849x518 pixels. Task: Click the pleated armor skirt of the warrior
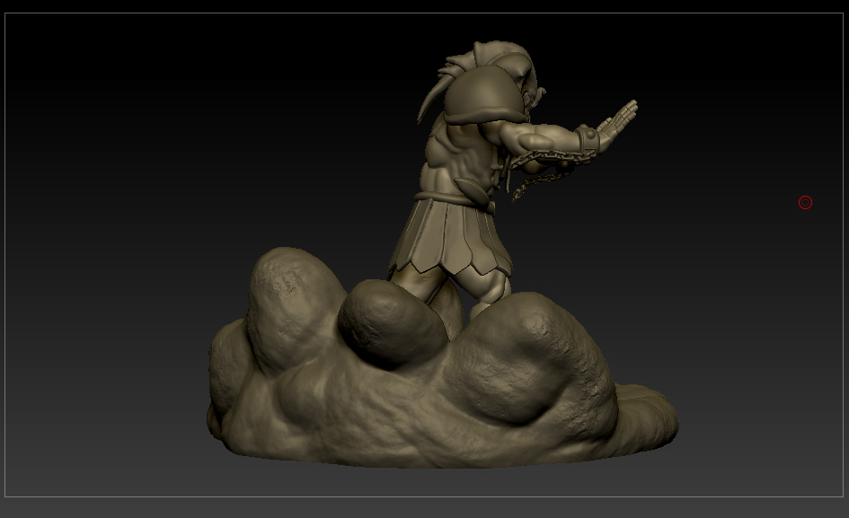(x=452, y=236)
